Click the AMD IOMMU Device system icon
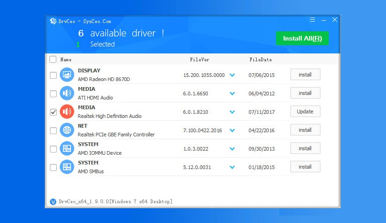This screenshot has height=223, width=386. click(67, 148)
